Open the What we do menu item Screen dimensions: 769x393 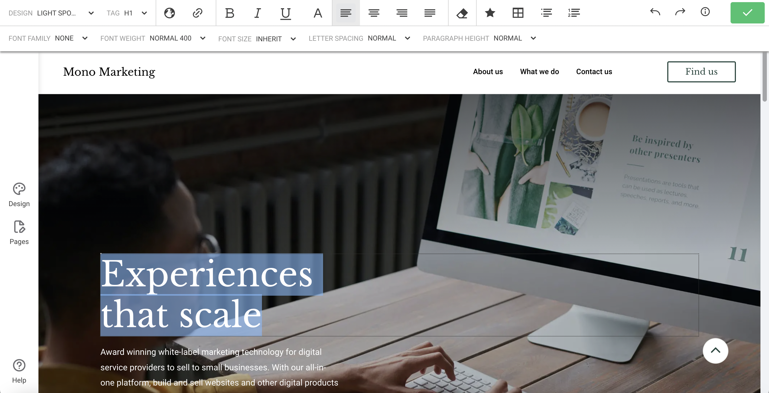(x=539, y=71)
